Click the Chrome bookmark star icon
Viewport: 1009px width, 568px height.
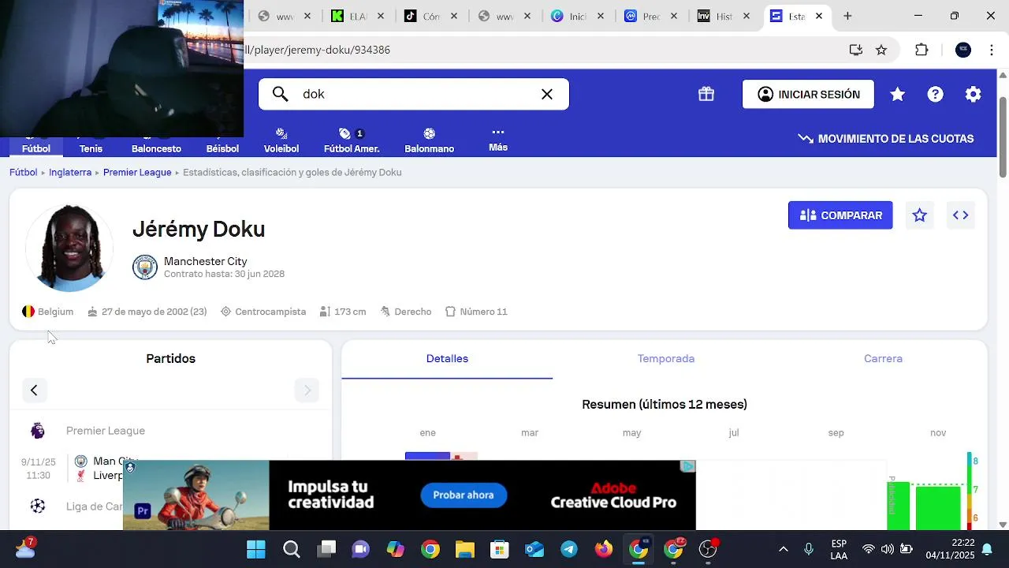881,50
